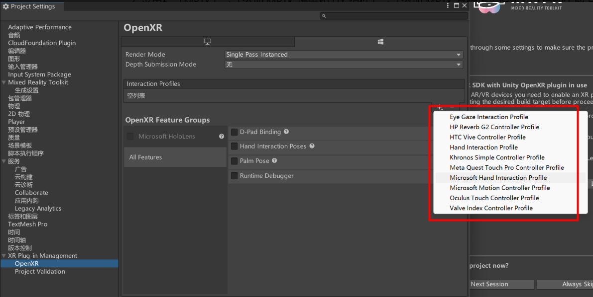Open Legacy Analytics settings
Screen dimensions: 593x297
coord(38,209)
